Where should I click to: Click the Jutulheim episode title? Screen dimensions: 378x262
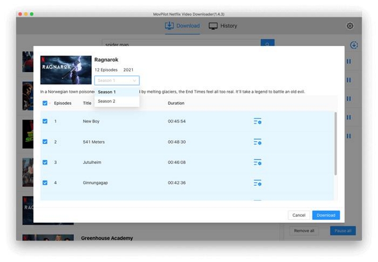[92, 162]
